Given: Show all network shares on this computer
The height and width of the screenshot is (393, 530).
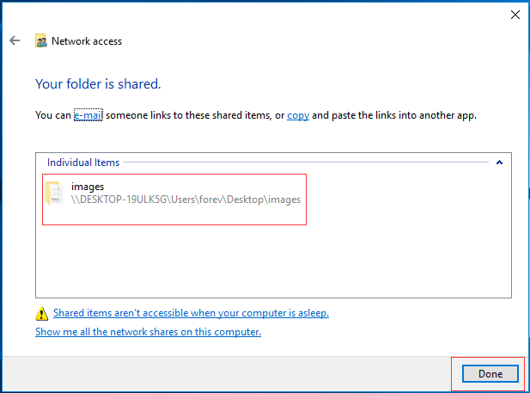Looking at the screenshot, I should point(148,332).
